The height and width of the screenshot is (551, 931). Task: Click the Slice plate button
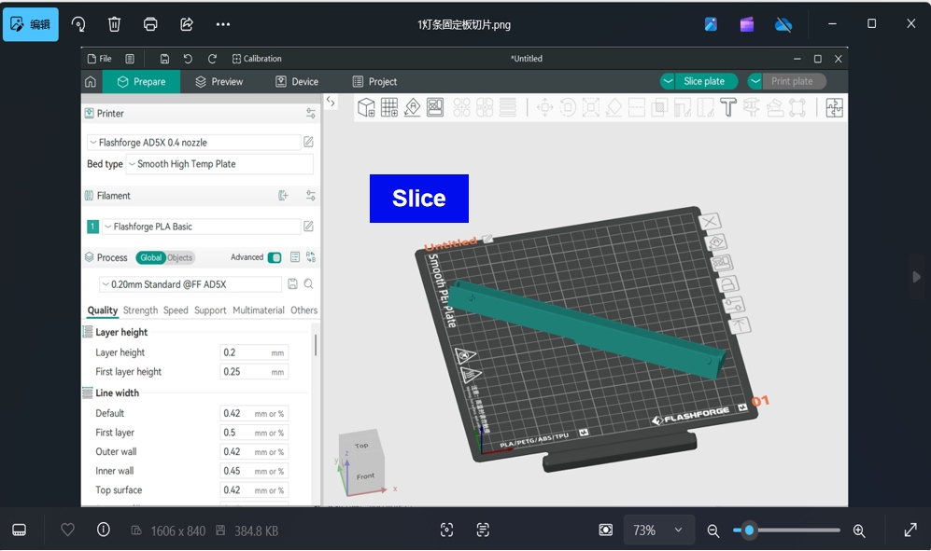706,81
